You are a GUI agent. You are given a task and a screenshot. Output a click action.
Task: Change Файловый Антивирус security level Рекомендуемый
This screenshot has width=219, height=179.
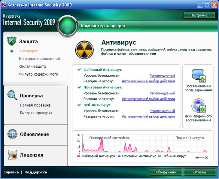click(162, 76)
